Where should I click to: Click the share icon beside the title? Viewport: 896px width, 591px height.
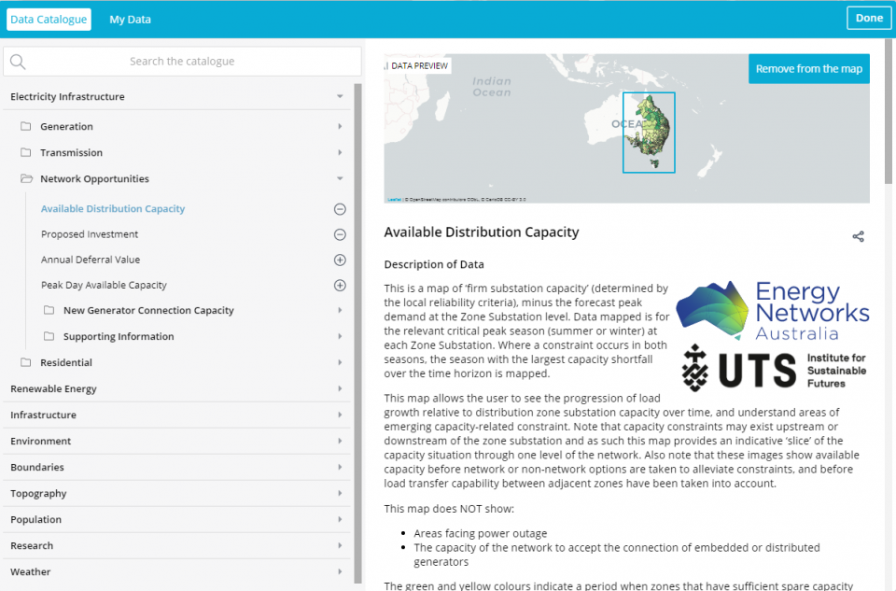pyautogui.click(x=858, y=236)
